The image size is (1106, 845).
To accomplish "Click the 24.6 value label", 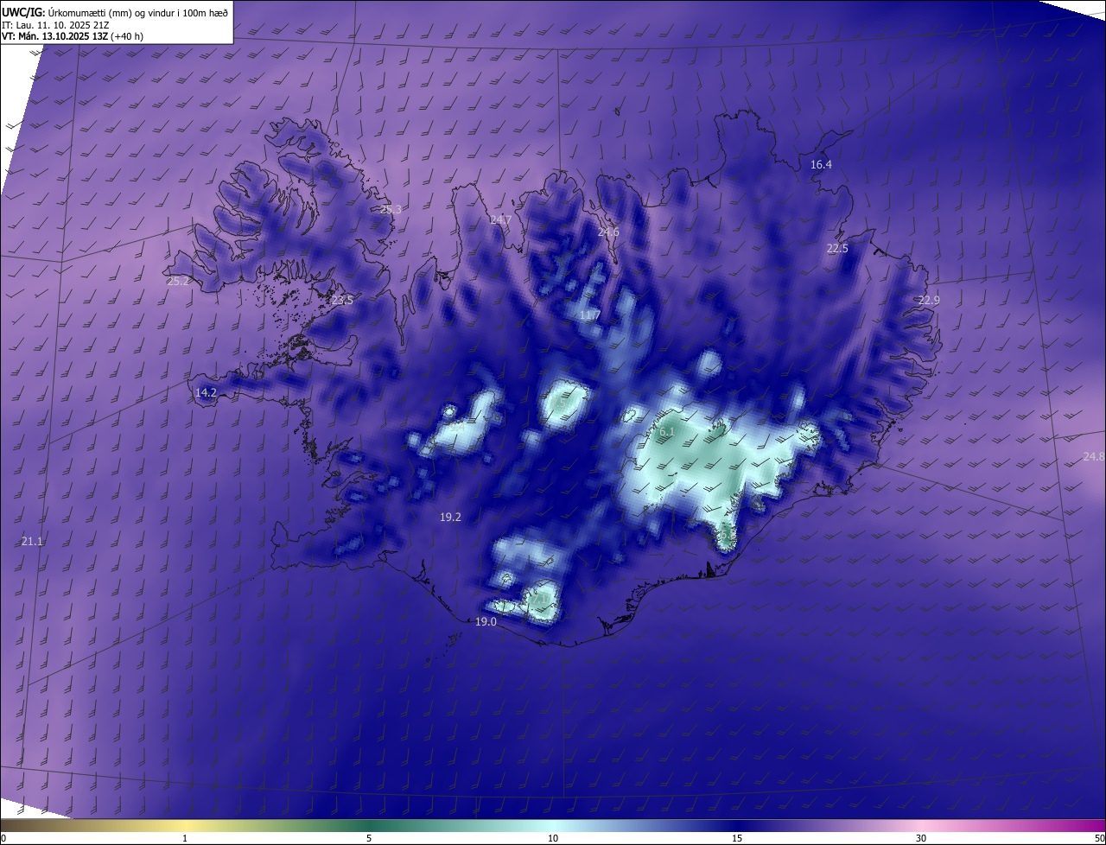I will (x=608, y=232).
